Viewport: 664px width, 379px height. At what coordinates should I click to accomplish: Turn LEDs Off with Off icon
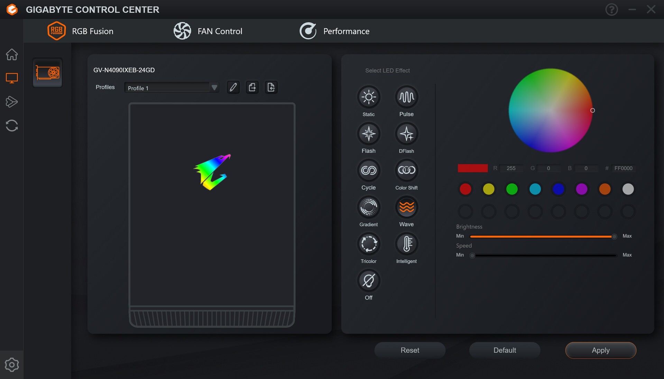(x=369, y=281)
